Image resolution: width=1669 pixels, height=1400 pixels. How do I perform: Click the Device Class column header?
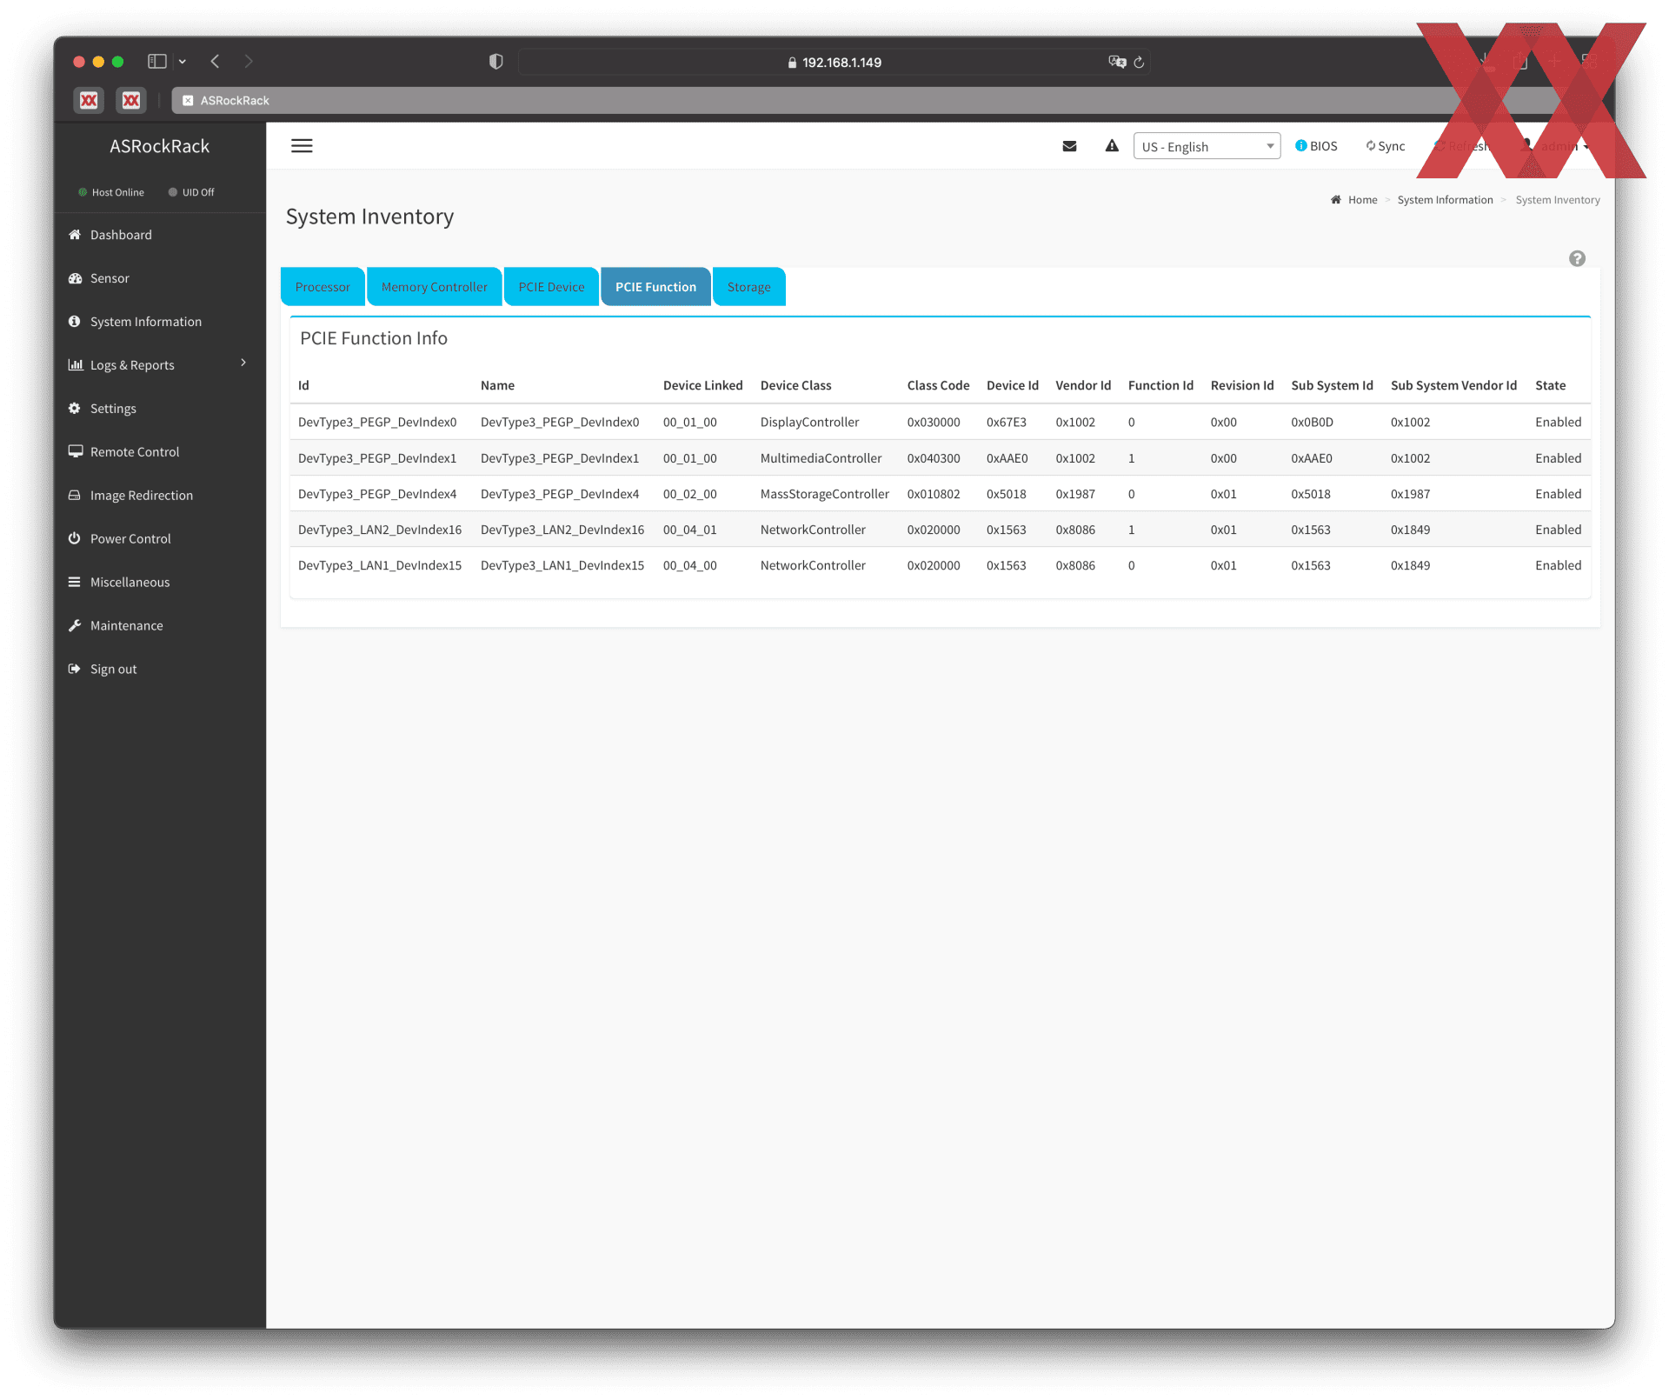(x=795, y=385)
